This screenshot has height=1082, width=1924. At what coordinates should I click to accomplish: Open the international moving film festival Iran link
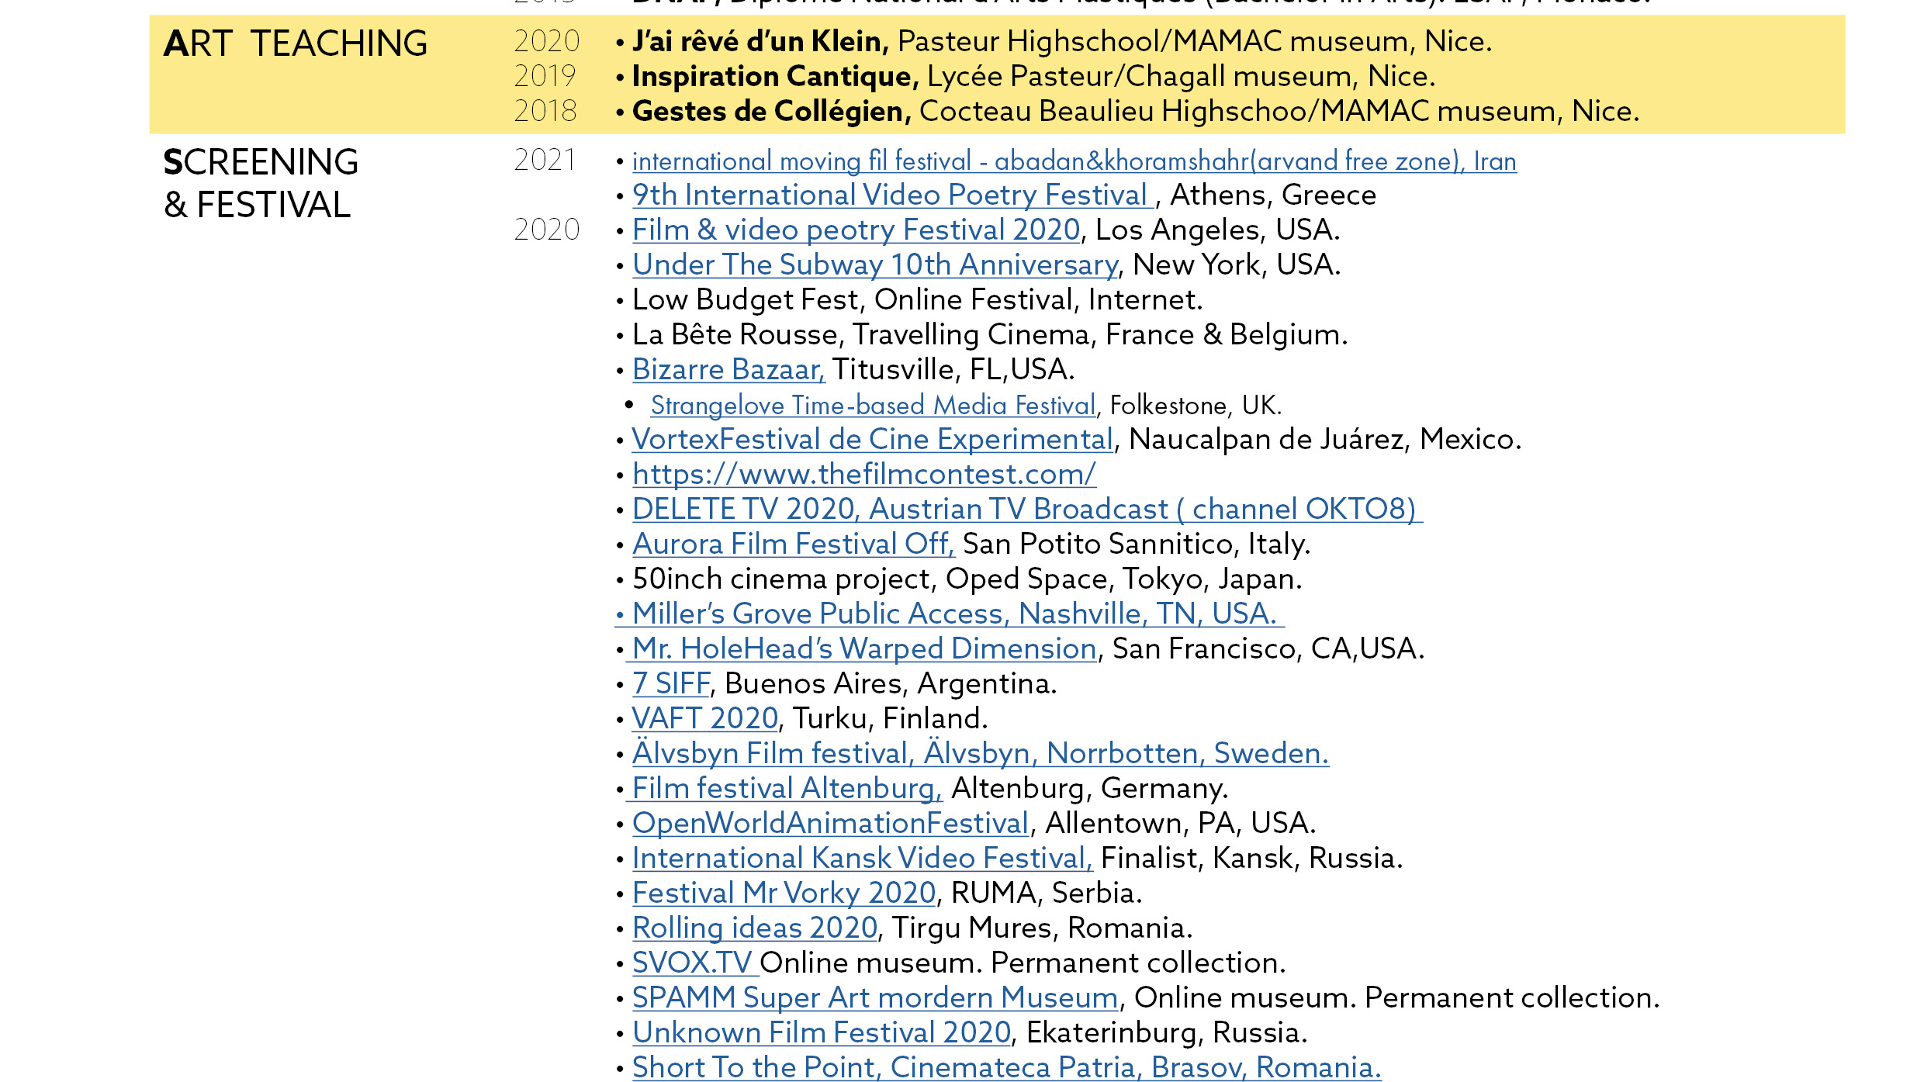click(x=1074, y=161)
